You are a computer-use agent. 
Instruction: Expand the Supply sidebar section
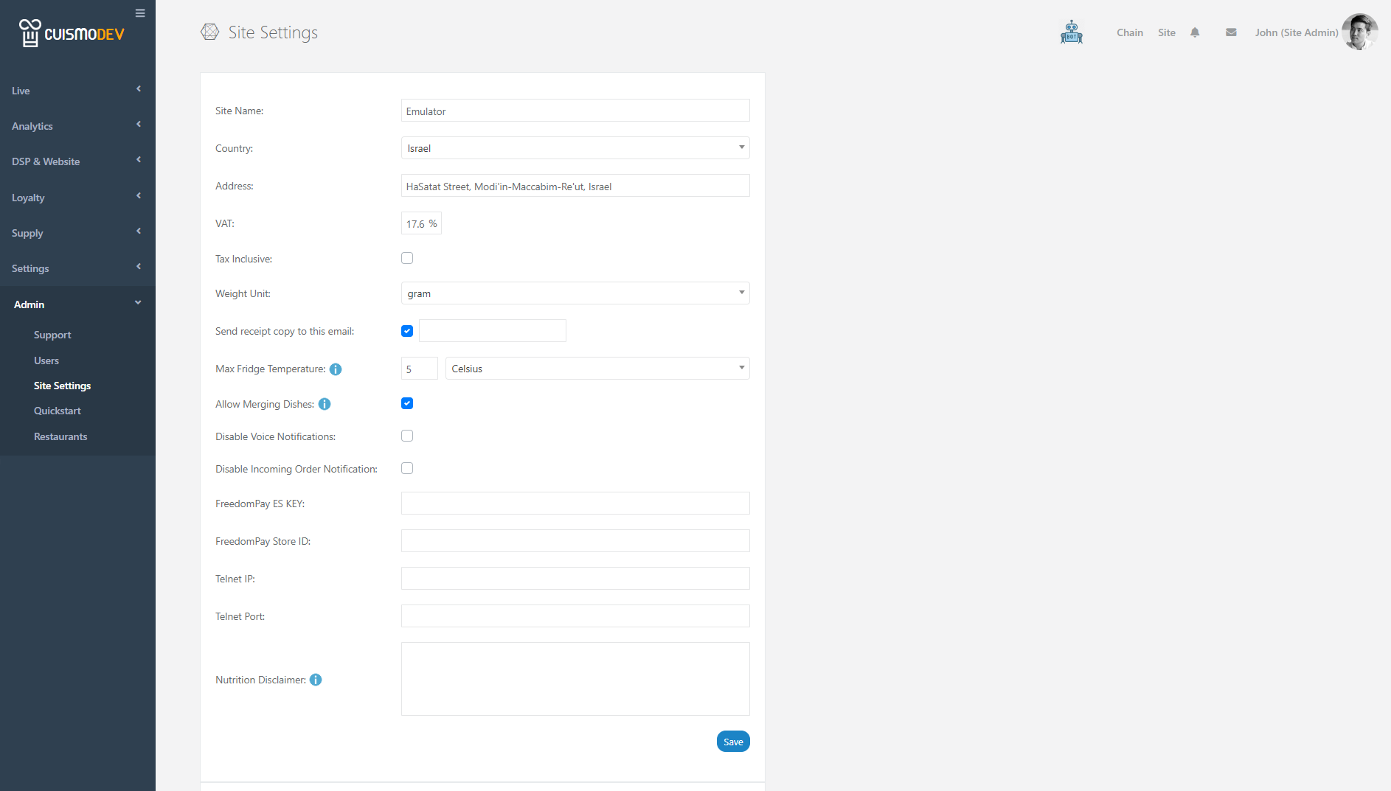pos(77,233)
